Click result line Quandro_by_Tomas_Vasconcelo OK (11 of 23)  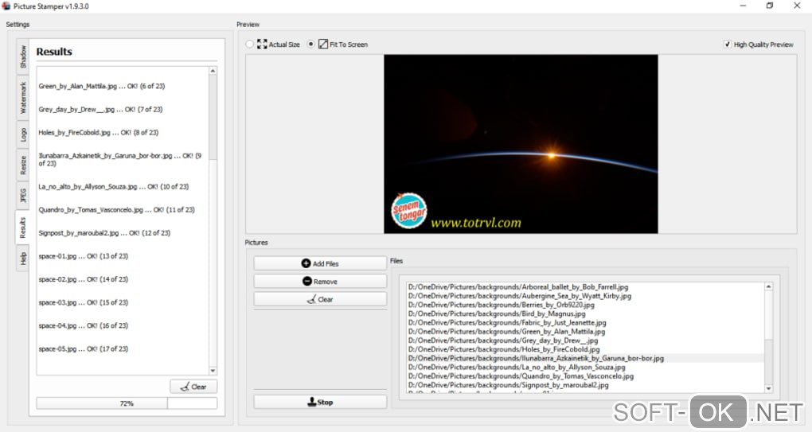[x=116, y=210]
